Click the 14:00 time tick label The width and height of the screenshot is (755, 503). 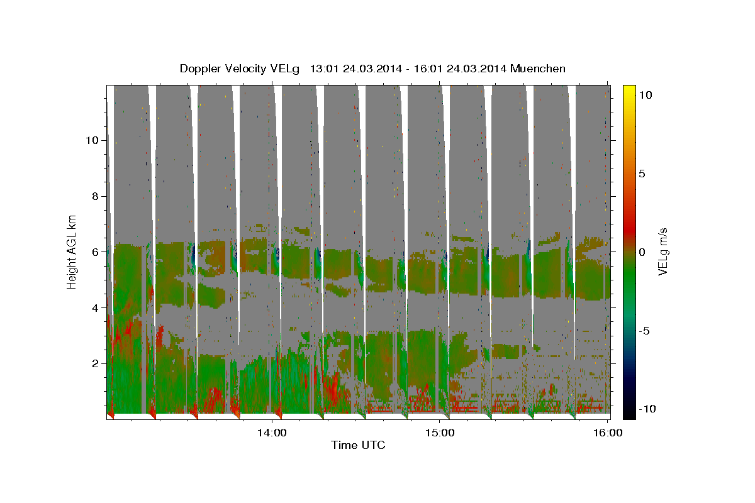point(272,432)
